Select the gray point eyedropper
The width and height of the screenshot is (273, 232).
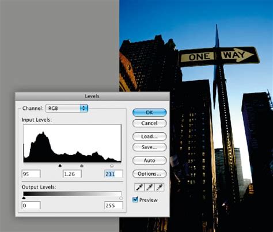(150, 187)
